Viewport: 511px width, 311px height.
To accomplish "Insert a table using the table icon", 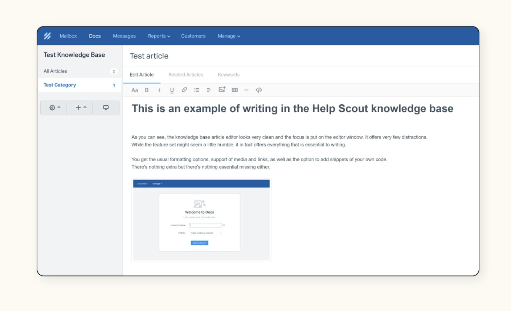I will click(x=235, y=90).
